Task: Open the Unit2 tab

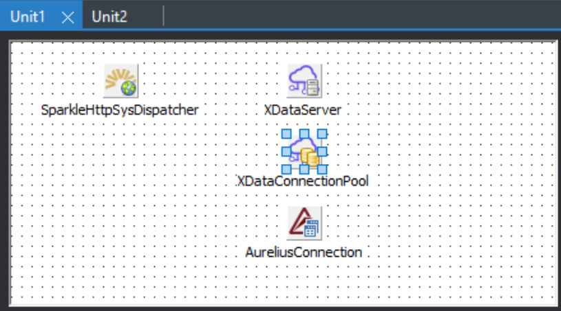Action: [x=109, y=16]
